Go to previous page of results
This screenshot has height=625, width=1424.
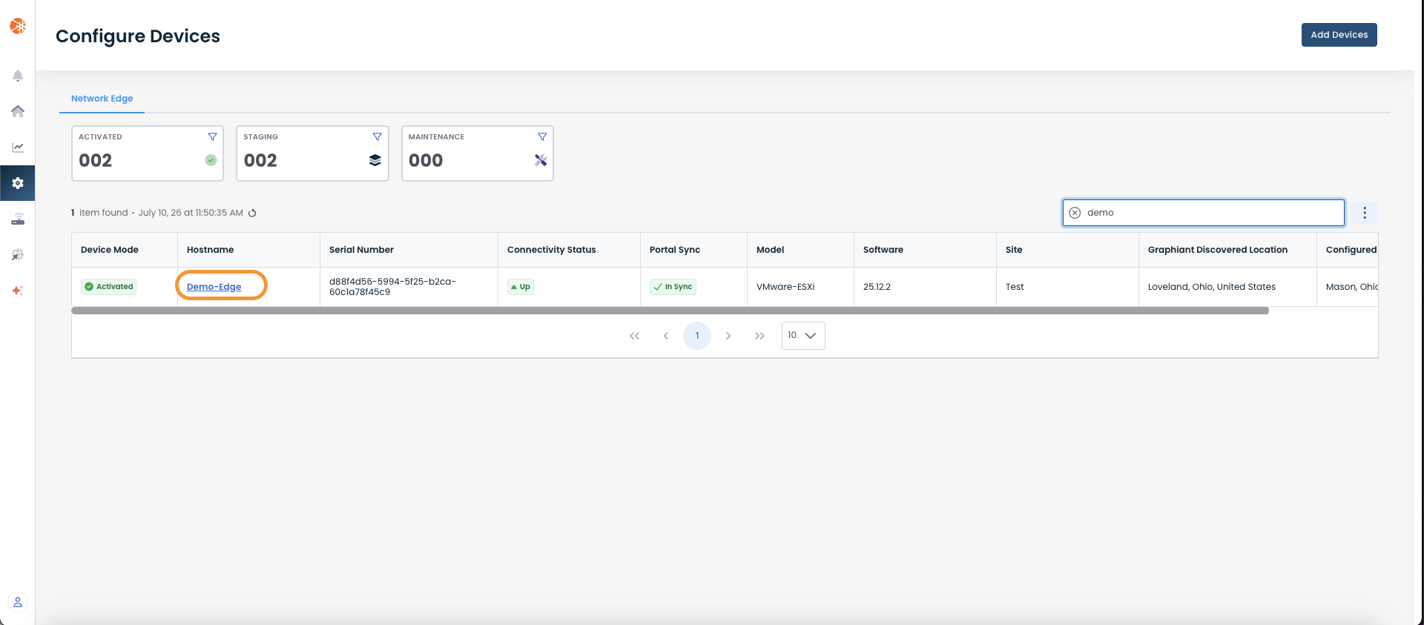tap(666, 336)
